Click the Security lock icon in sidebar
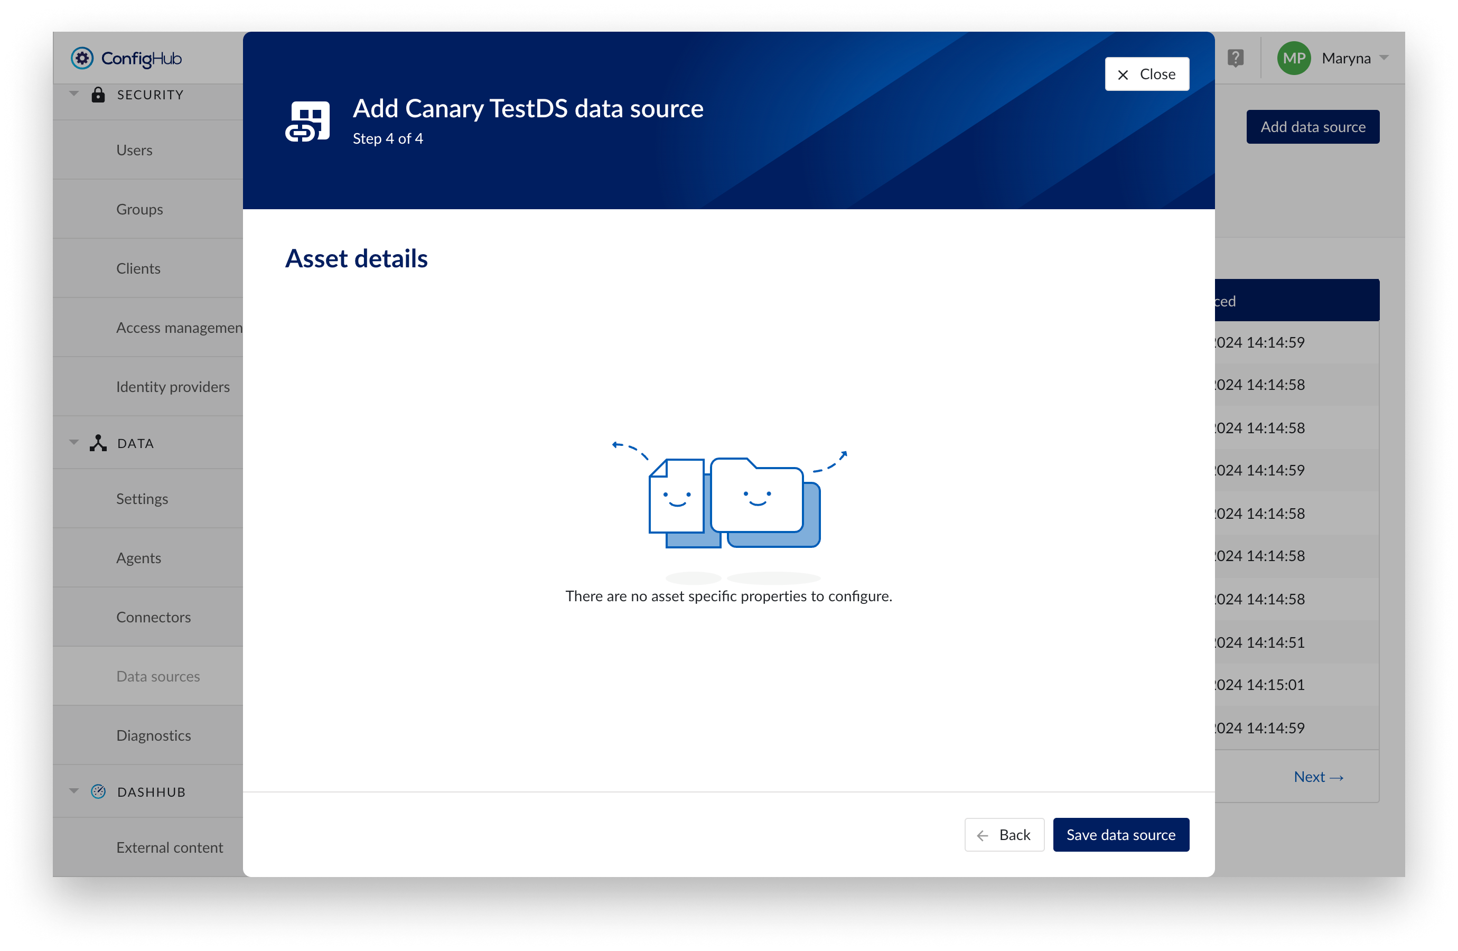The image size is (1458, 951). (x=99, y=95)
